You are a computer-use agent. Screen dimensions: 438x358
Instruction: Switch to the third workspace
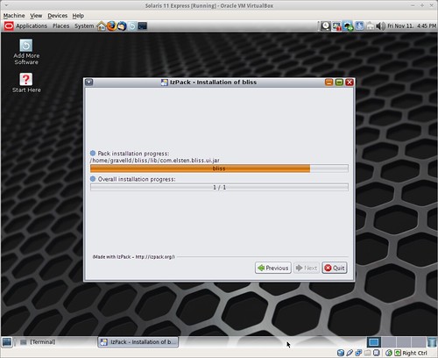point(404,342)
